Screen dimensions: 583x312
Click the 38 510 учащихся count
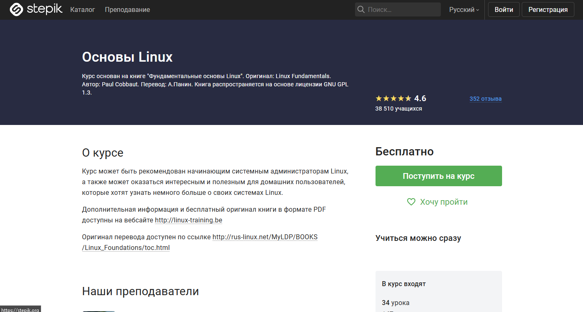pyautogui.click(x=398, y=109)
